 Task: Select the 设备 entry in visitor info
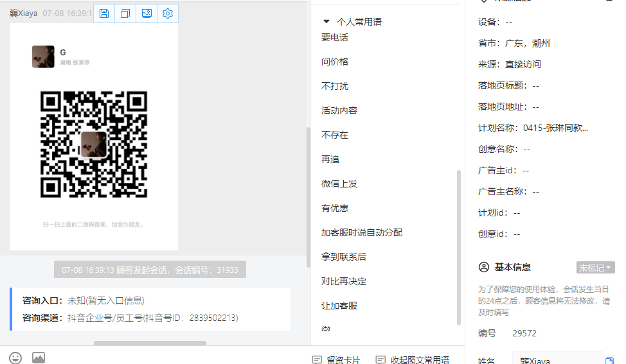pos(495,22)
